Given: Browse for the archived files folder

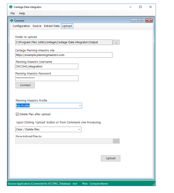Looking at the screenshot, I should coord(116,141).
